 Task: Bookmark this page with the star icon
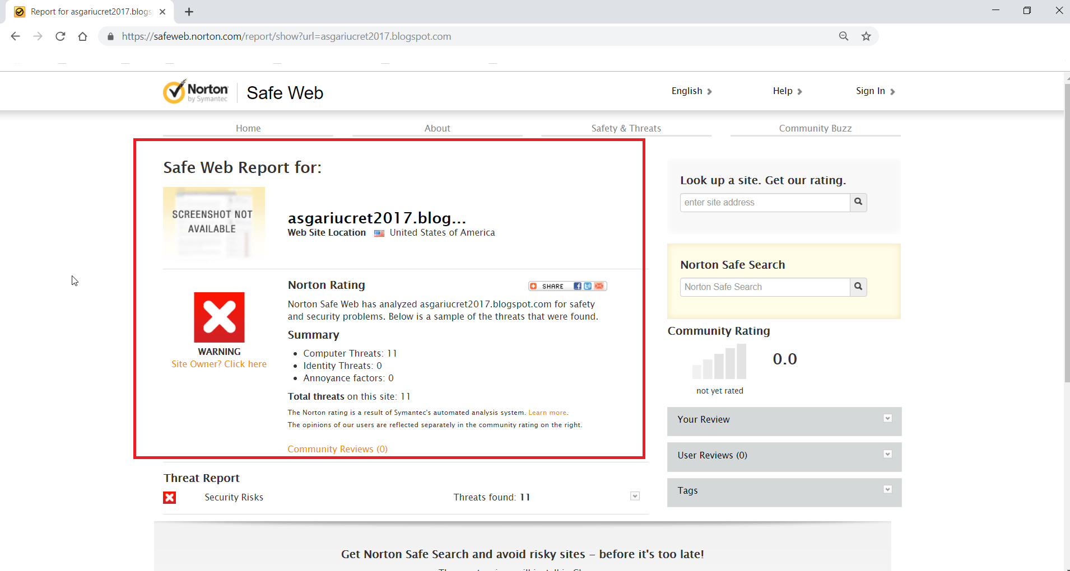[866, 36]
